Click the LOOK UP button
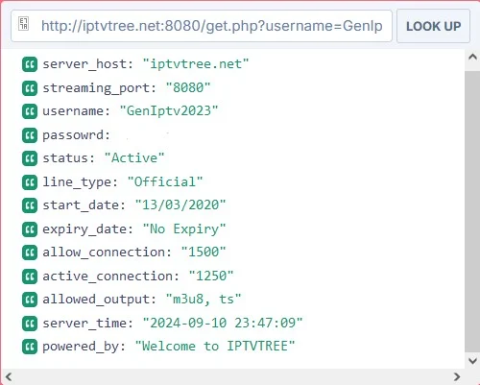Image resolution: width=480 pixels, height=385 pixels. [433, 26]
